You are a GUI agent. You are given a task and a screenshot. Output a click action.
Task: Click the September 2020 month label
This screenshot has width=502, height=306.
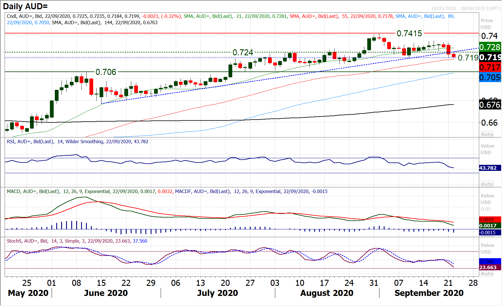point(429,293)
